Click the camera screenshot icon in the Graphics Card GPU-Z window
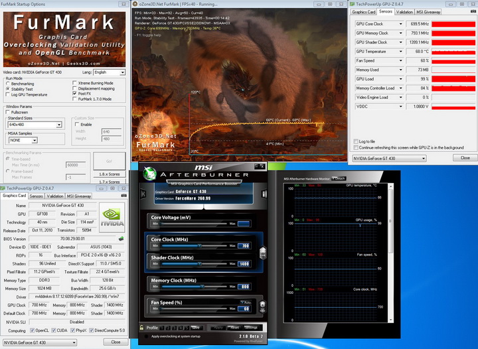This screenshot has height=349, width=478. coord(123,196)
